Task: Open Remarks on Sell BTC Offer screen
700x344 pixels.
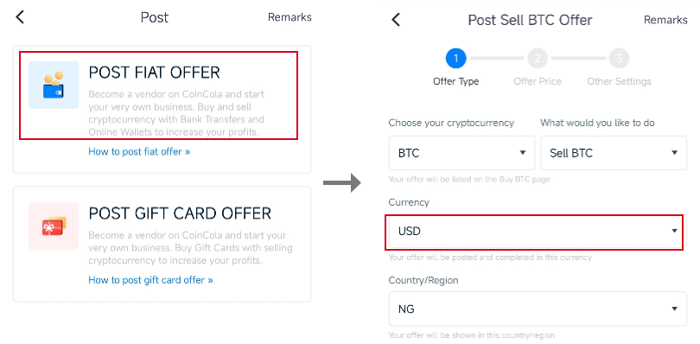Action: pos(665,20)
